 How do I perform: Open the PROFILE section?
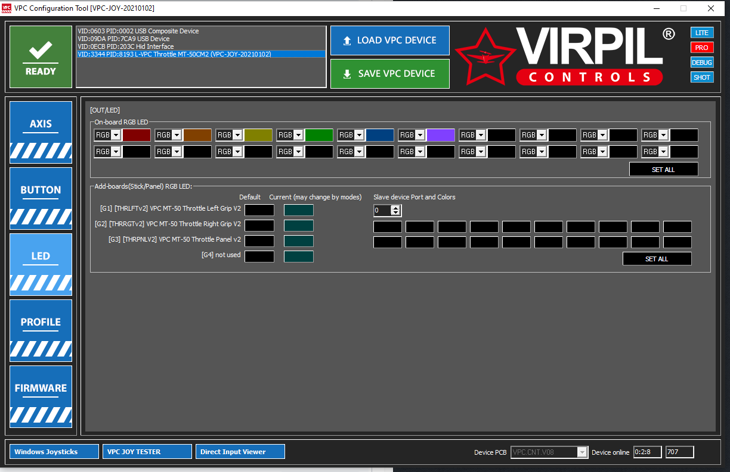click(x=41, y=330)
